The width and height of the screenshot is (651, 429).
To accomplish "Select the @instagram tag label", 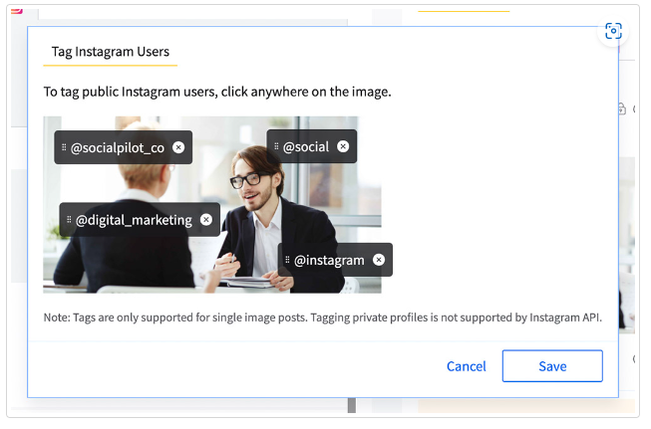I will 329,261.
